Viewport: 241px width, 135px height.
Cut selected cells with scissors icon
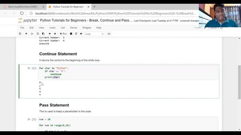[32, 34]
